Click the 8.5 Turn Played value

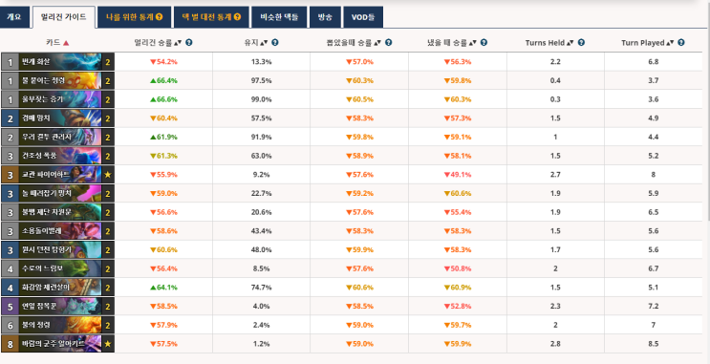653,344
